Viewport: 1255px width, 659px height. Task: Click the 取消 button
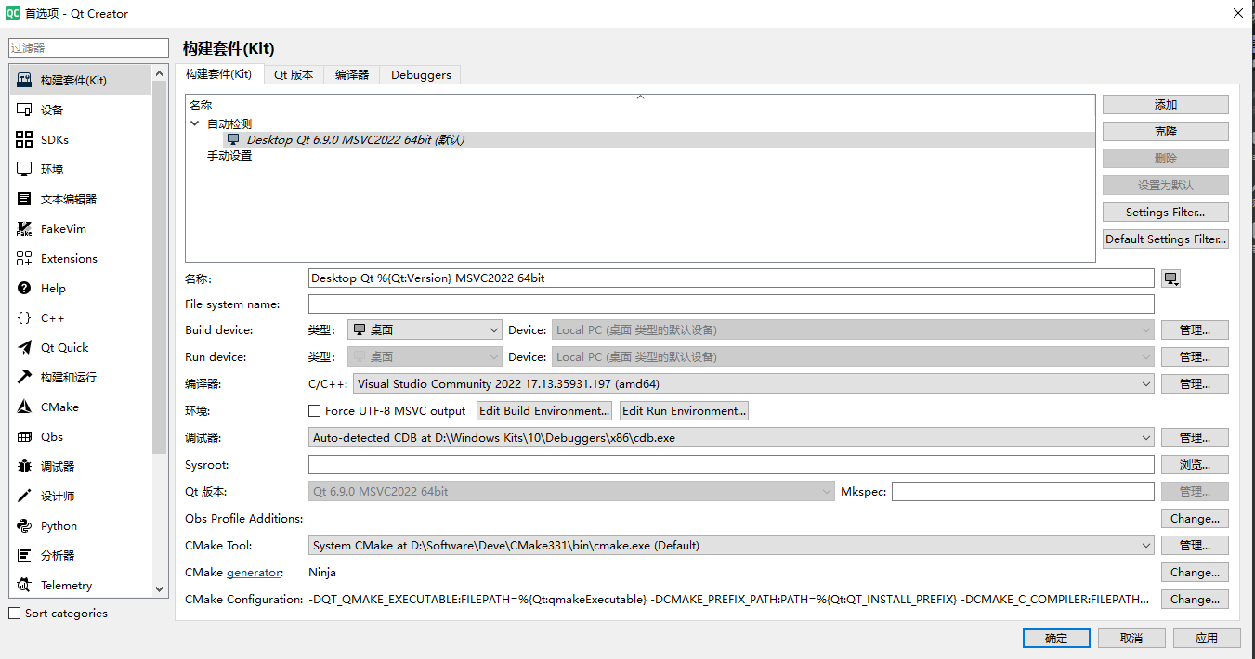tap(1131, 638)
